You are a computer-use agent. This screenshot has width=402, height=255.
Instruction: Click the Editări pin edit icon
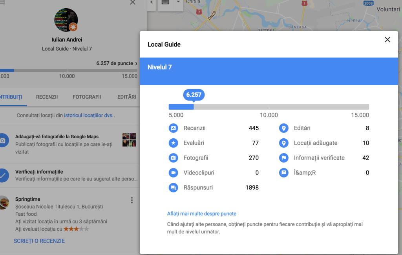[283, 128]
